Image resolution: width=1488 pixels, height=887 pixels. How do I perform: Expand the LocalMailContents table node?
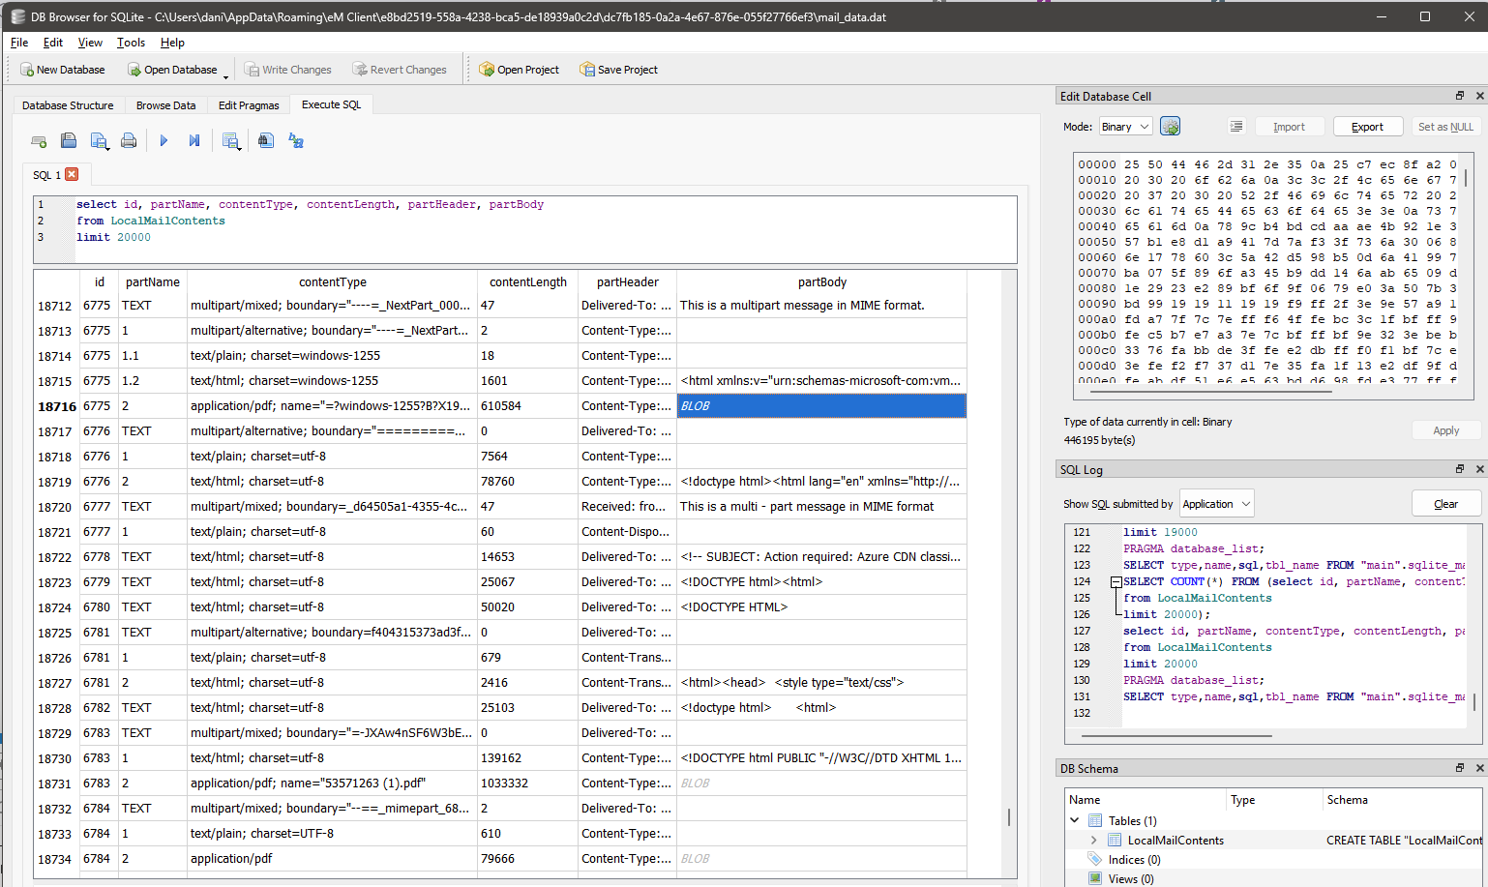1093,841
